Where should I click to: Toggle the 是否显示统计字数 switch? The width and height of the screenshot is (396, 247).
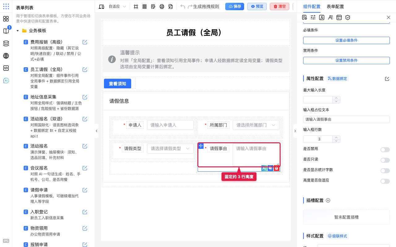[x=385, y=171]
